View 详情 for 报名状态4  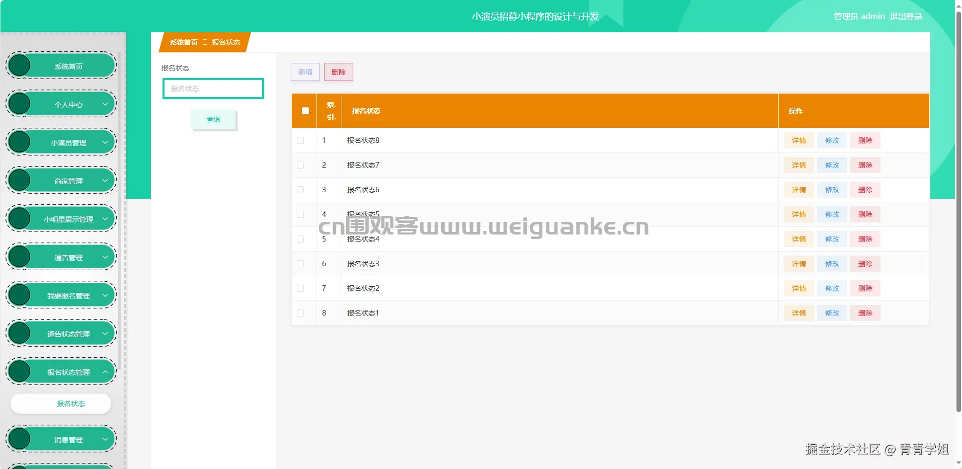799,239
